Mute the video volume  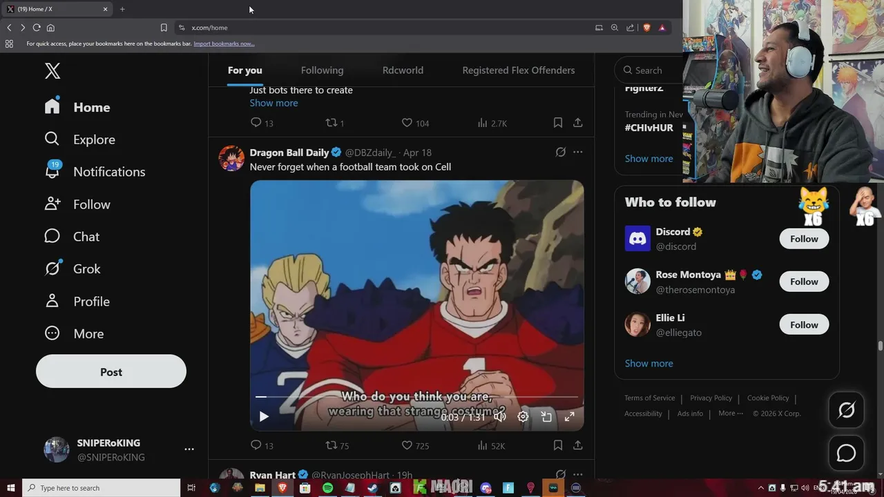click(500, 416)
